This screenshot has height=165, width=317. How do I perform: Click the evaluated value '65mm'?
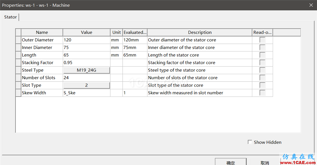(135, 55)
